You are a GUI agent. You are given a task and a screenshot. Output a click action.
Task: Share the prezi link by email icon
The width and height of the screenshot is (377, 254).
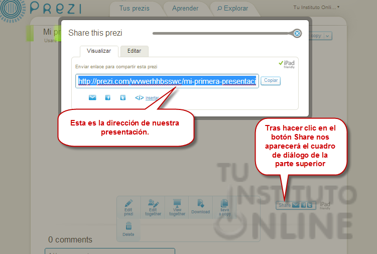click(x=92, y=97)
